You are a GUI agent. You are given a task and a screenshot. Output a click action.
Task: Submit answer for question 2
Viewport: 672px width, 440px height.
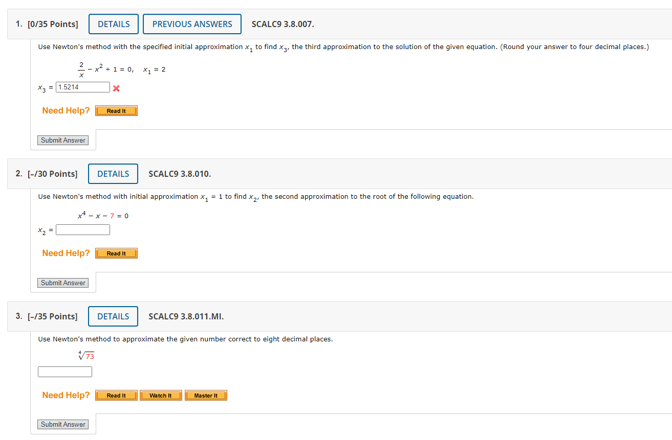tap(62, 283)
